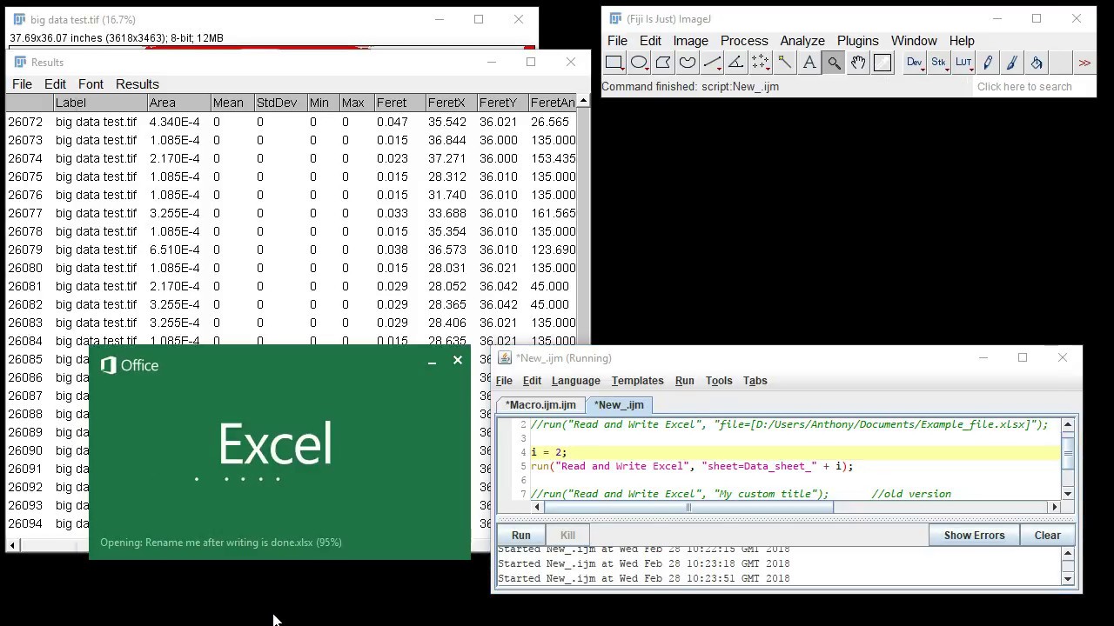The height and width of the screenshot is (626, 1114).
Task: Open the More Tools double-arrow menu
Action: (x=1084, y=63)
